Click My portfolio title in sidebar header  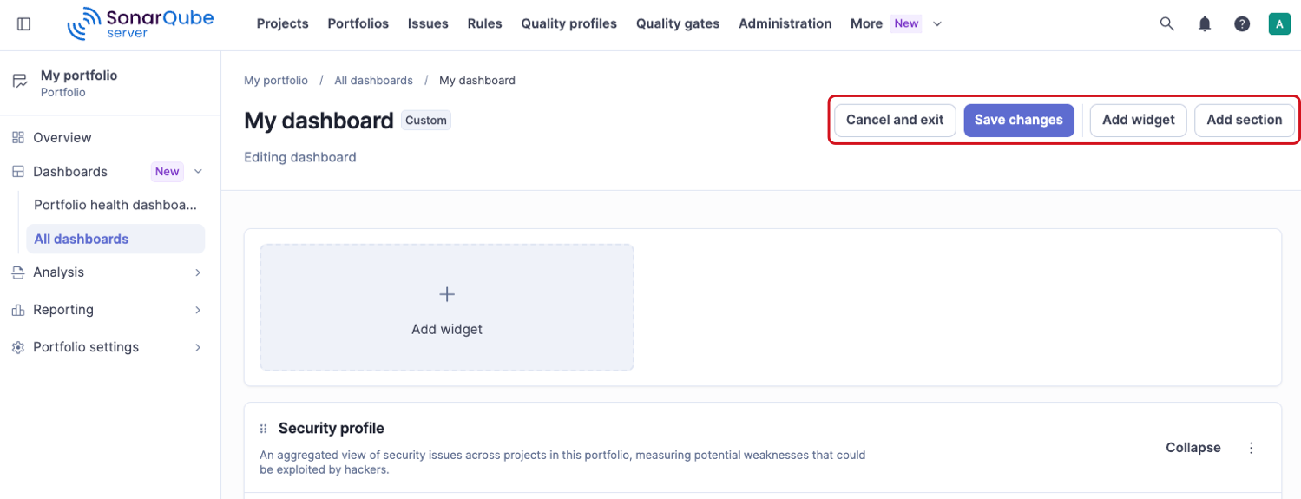79,76
